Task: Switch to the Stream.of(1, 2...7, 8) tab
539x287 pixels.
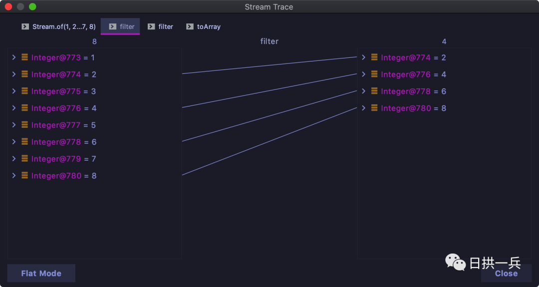Action: pyautogui.click(x=58, y=26)
